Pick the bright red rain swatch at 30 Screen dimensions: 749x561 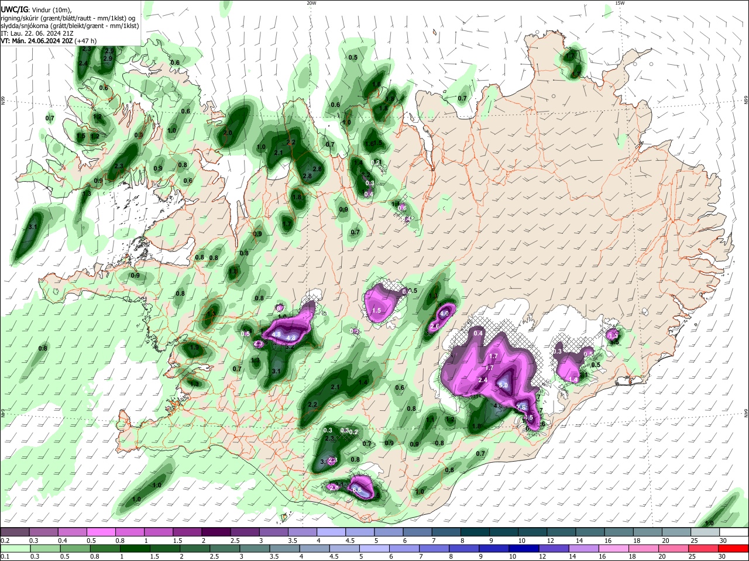(x=734, y=548)
